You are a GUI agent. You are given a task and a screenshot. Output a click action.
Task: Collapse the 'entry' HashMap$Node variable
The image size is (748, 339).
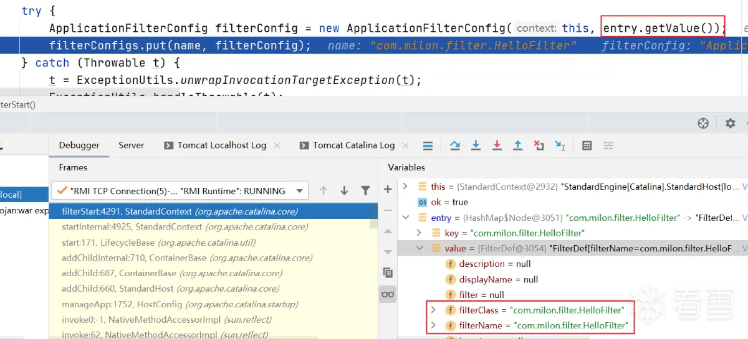[406, 218]
